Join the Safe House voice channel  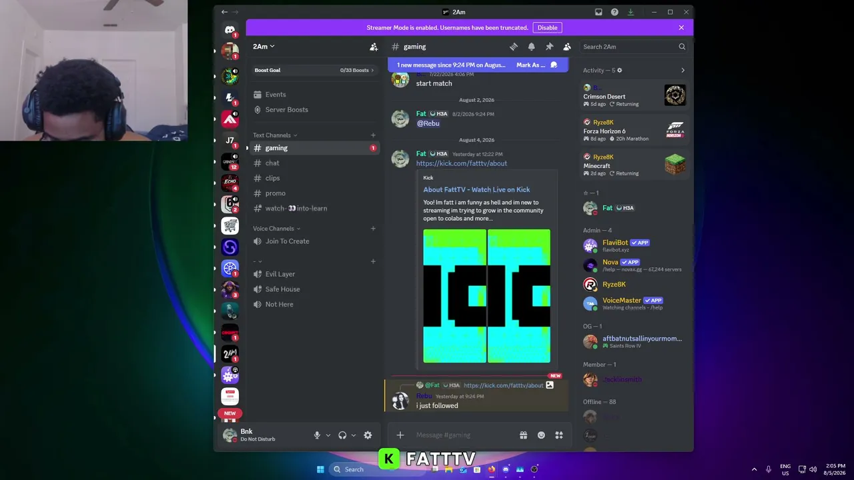pyautogui.click(x=314, y=289)
